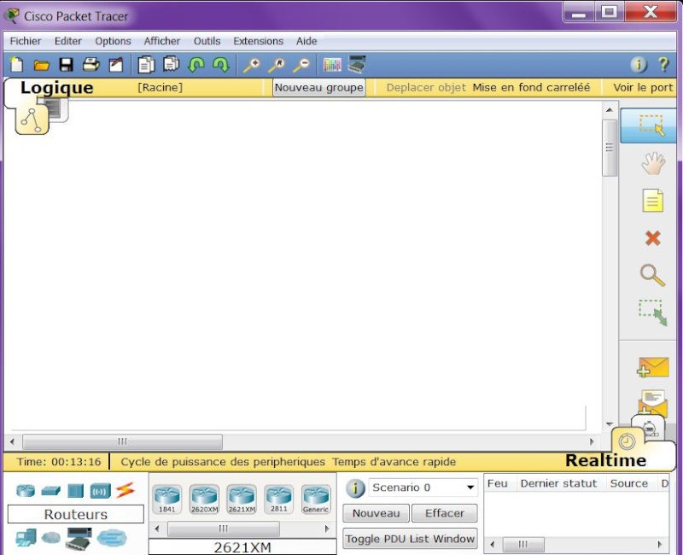
Task: Open the Activity Wizard icon
Action: (116, 65)
